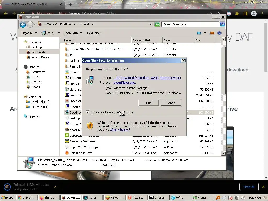This screenshot has width=268, height=201.
Task: Select Hola-Browser.exe file icon
Action: click(x=67, y=153)
